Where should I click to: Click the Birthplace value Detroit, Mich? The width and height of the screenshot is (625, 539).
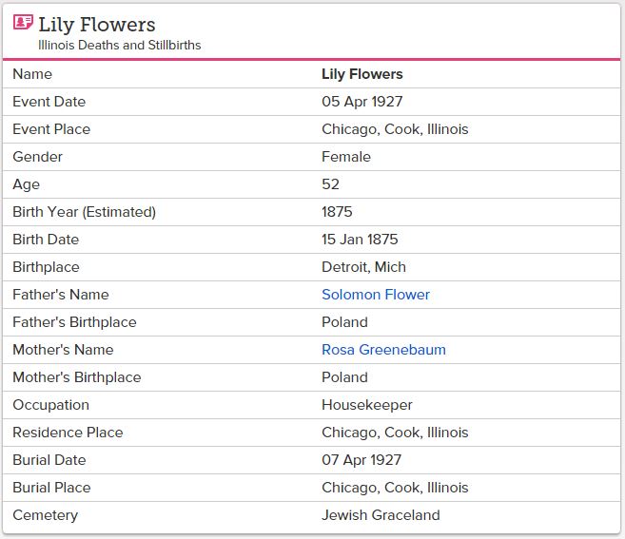pos(363,267)
